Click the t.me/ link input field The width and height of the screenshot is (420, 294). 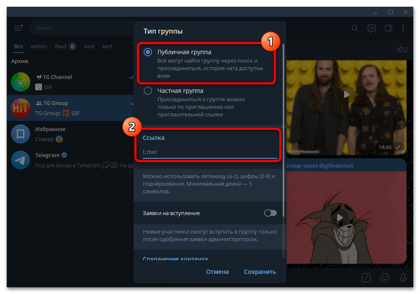[210, 152]
